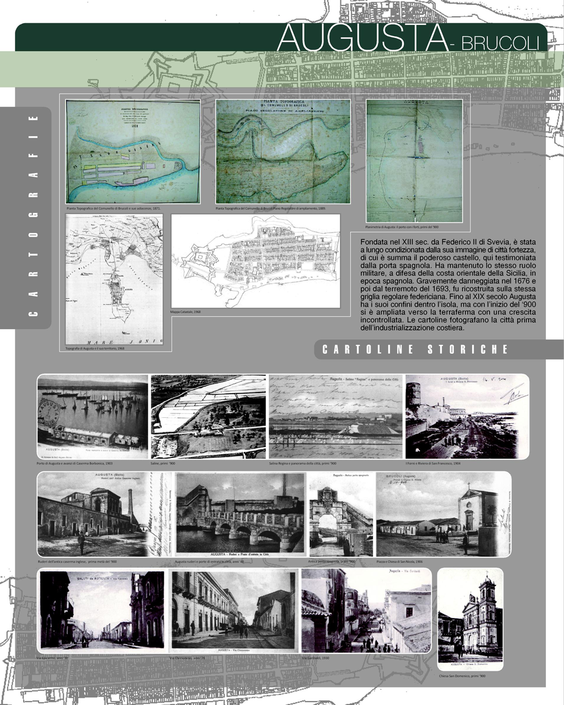Click caption 'Chiesa San Domenico, primi '900'
The height and width of the screenshot is (705, 564).
click(x=463, y=676)
